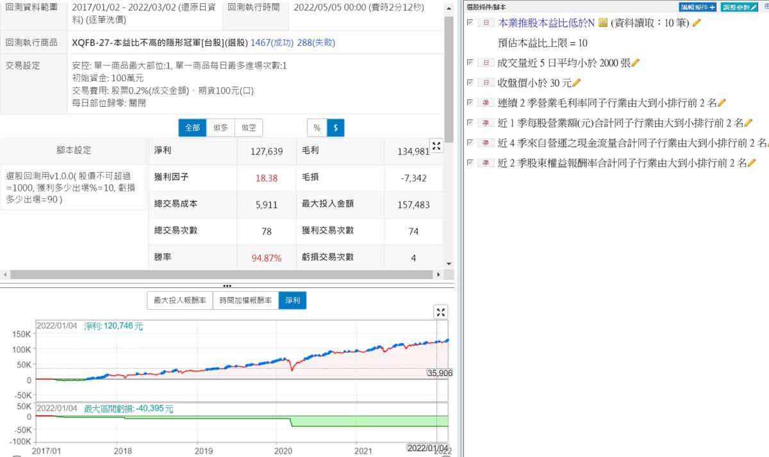
Task: Edit the 連續 2 季營業毛利率 condition pencil
Action: point(722,102)
